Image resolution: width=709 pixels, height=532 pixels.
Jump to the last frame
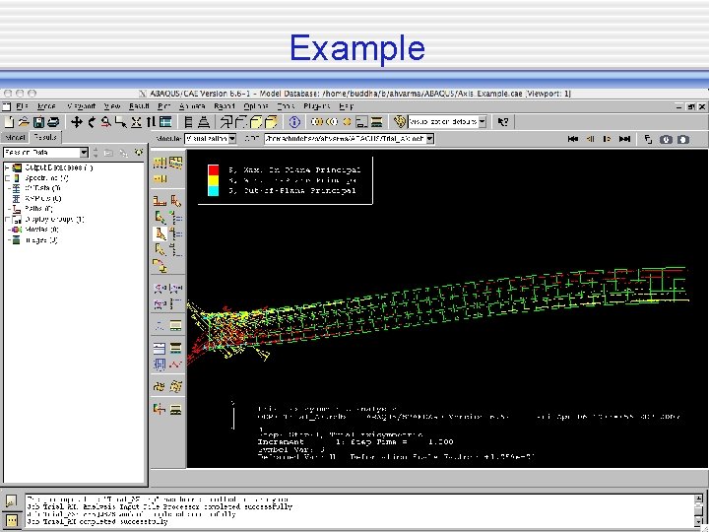click(x=624, y=139)
